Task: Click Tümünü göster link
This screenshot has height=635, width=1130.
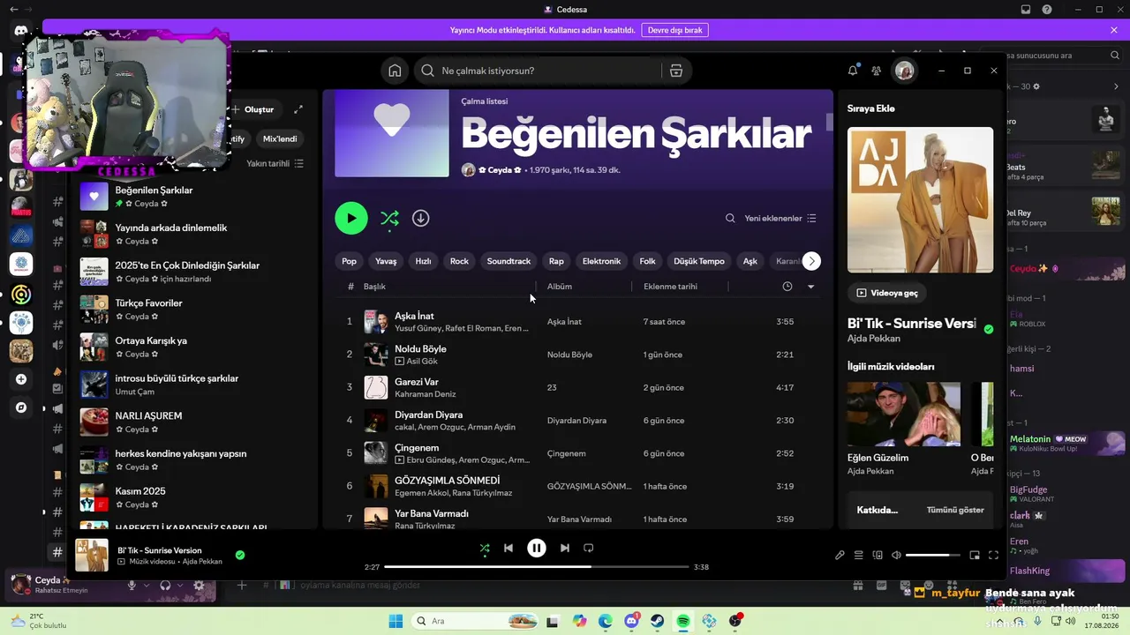Action: tap(955, 510)
